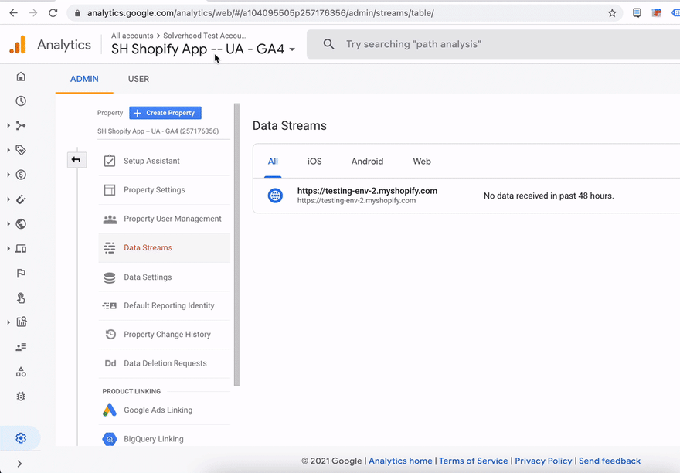Click the web stream globe icon

pos(275,196)
